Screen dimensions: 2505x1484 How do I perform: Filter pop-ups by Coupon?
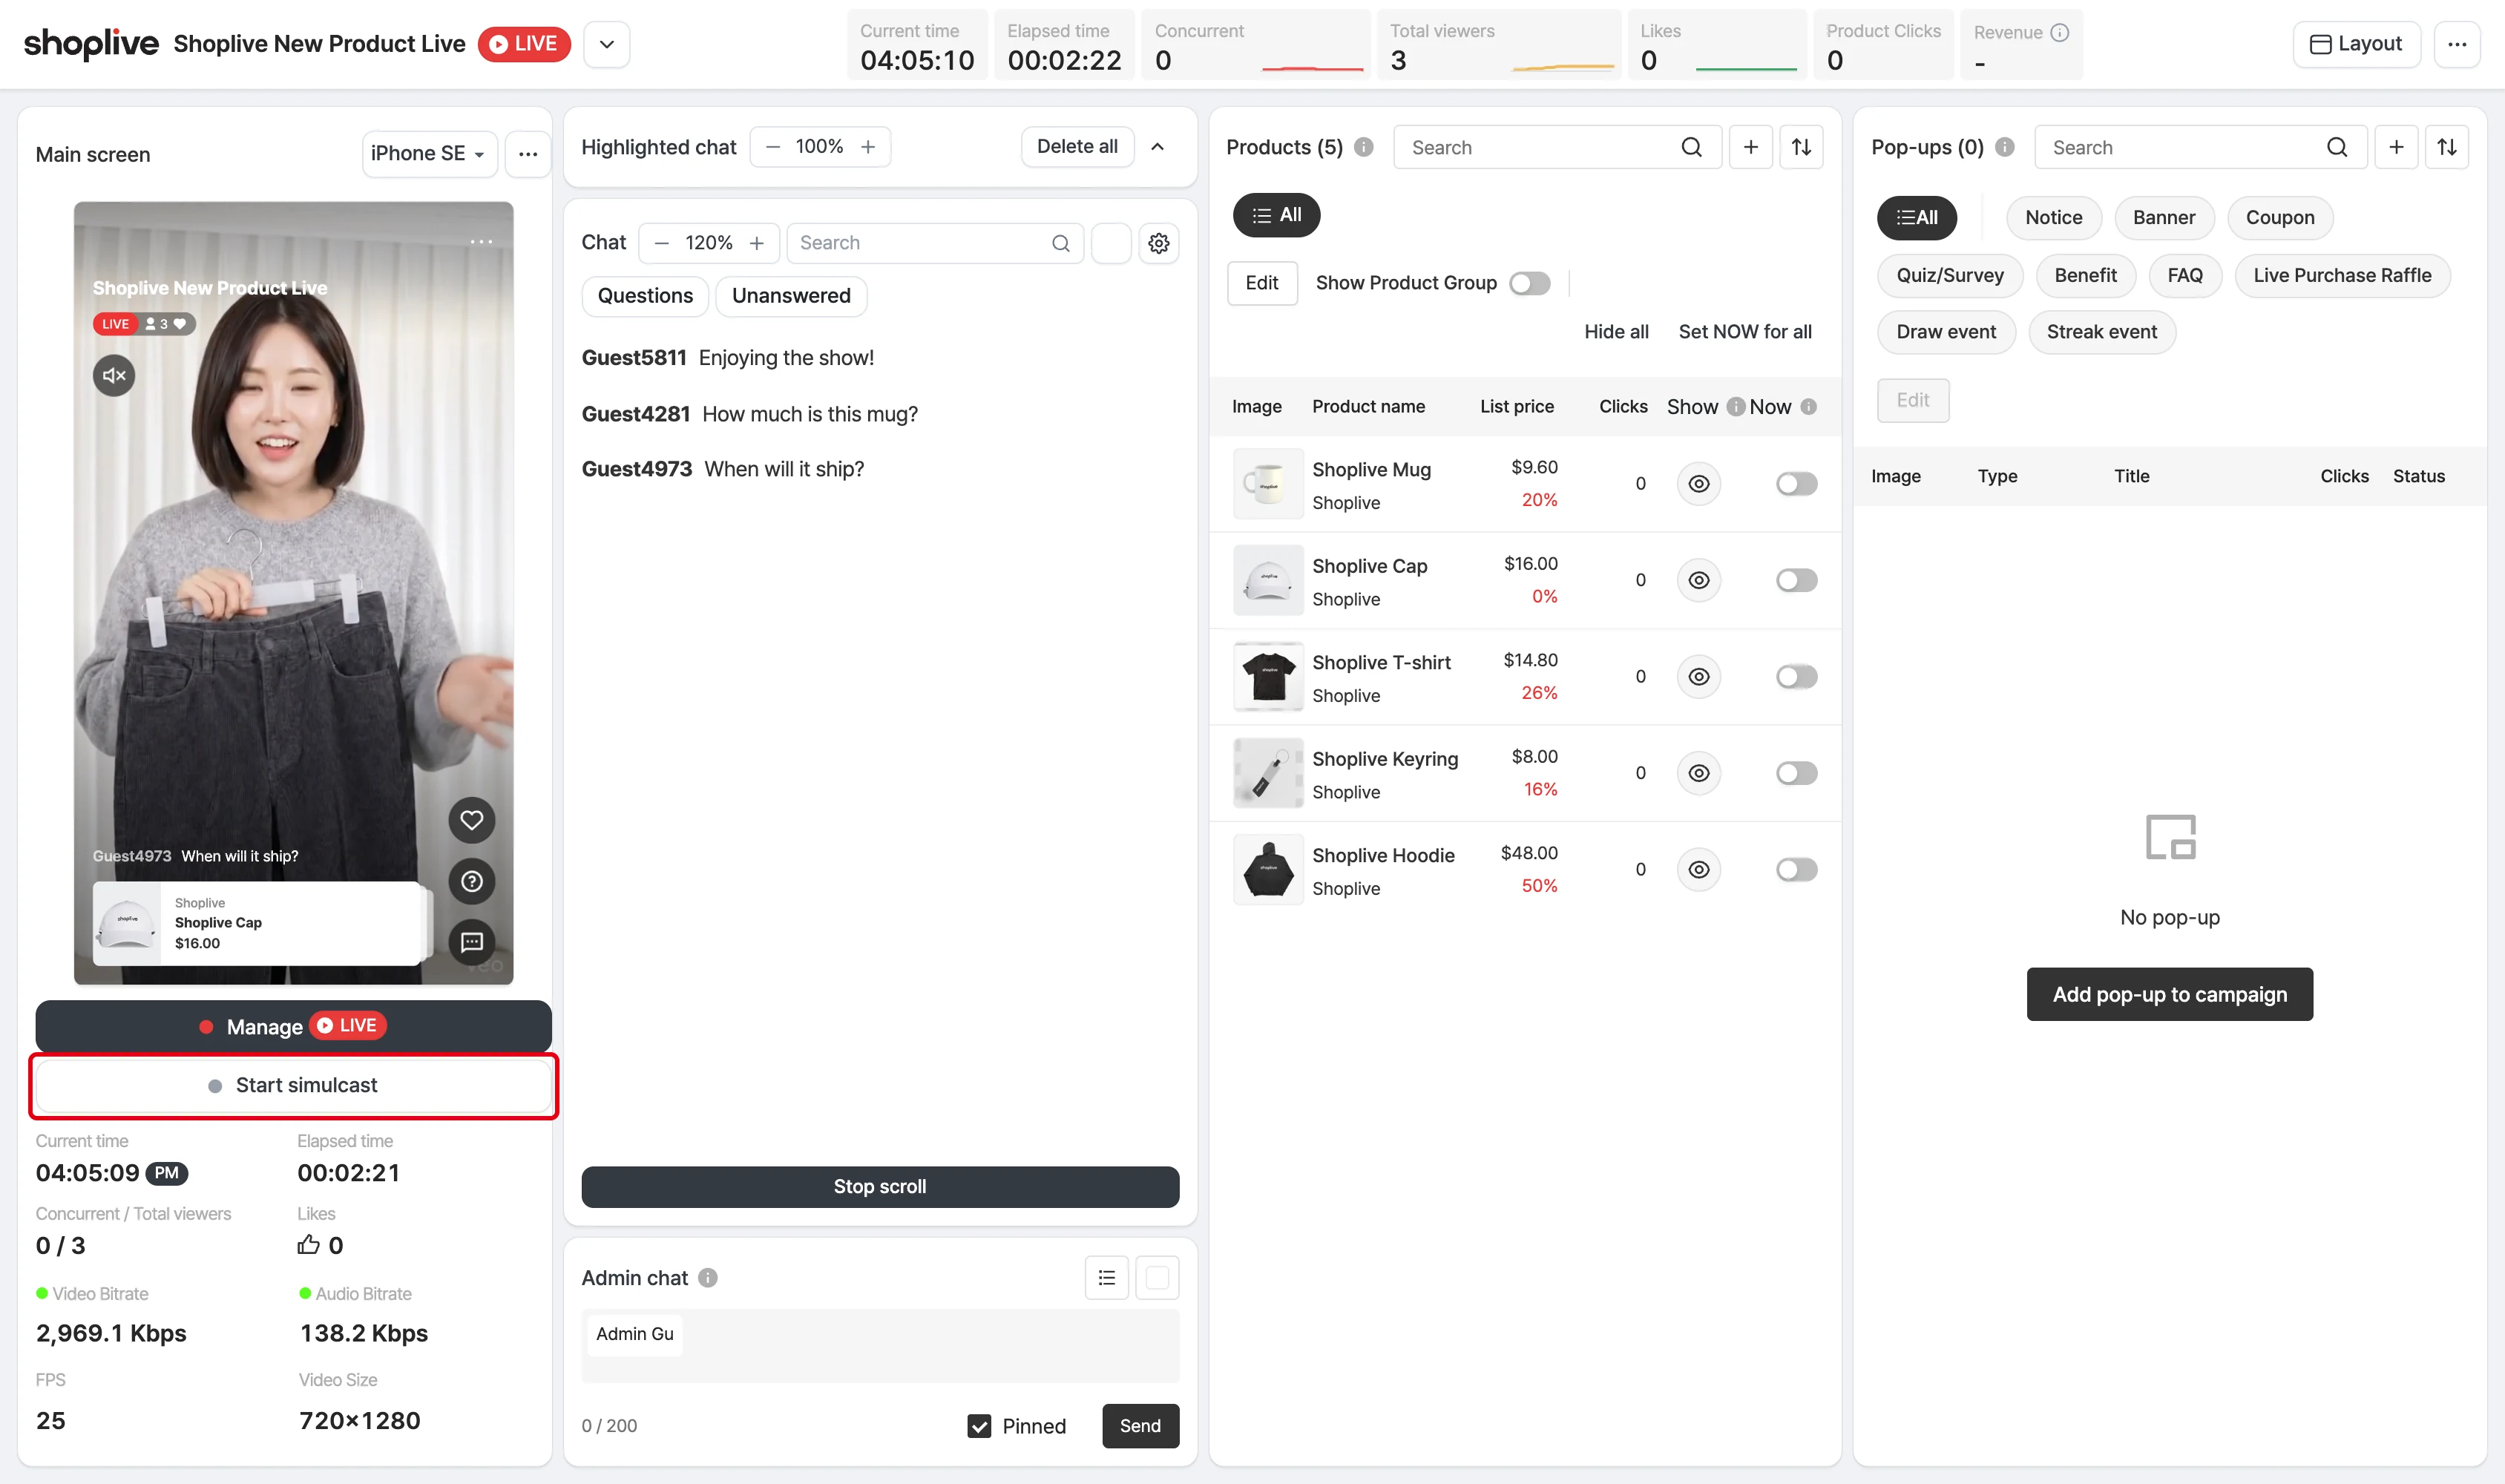2280,218
